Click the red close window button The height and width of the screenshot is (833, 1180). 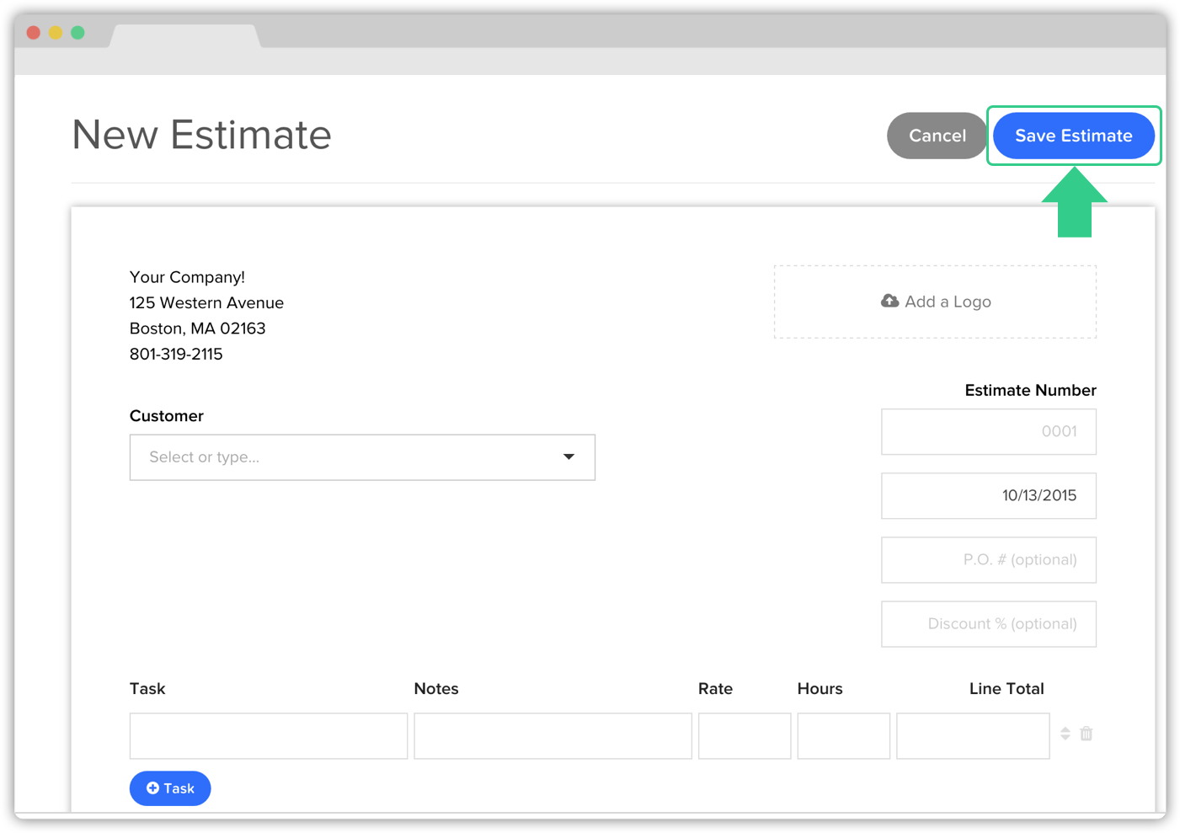pyautogui.click(x=34, y=33)
